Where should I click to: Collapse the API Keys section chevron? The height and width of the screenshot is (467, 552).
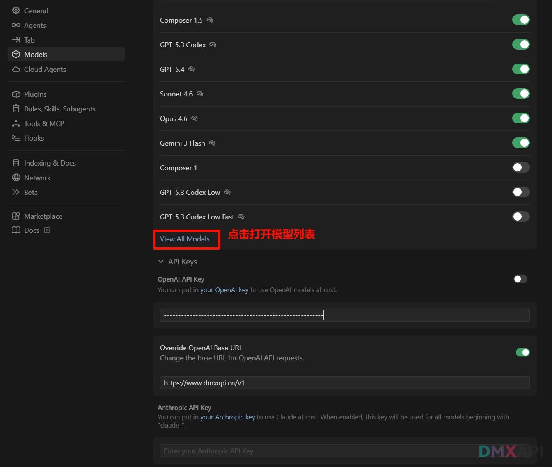[161, 262]
